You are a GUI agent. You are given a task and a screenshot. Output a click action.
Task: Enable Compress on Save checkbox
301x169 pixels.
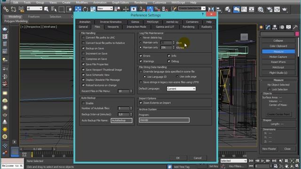[83, 59]
